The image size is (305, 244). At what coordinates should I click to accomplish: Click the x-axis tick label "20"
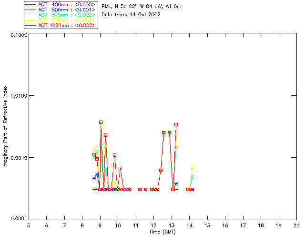(x=296, y=225)
